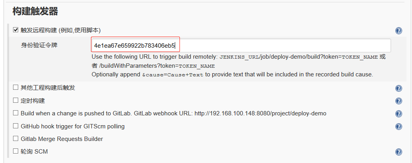Viewport: 412px width, 163px height.
Task: Open help icon for GitLab push build
Action: pos(398,114)
